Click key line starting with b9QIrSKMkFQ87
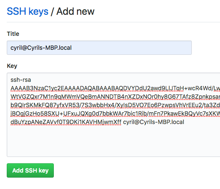 pos(115,105)
